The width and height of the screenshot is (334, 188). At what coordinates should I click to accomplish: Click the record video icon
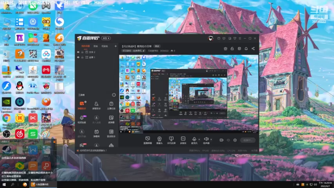point(221,140)
